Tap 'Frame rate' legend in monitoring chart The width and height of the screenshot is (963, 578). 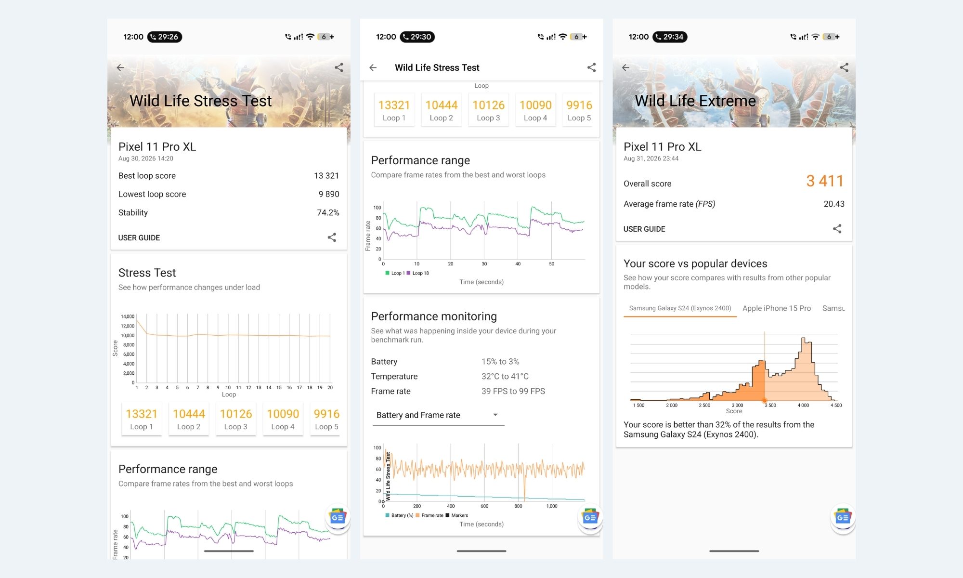[x=429, y=515]
